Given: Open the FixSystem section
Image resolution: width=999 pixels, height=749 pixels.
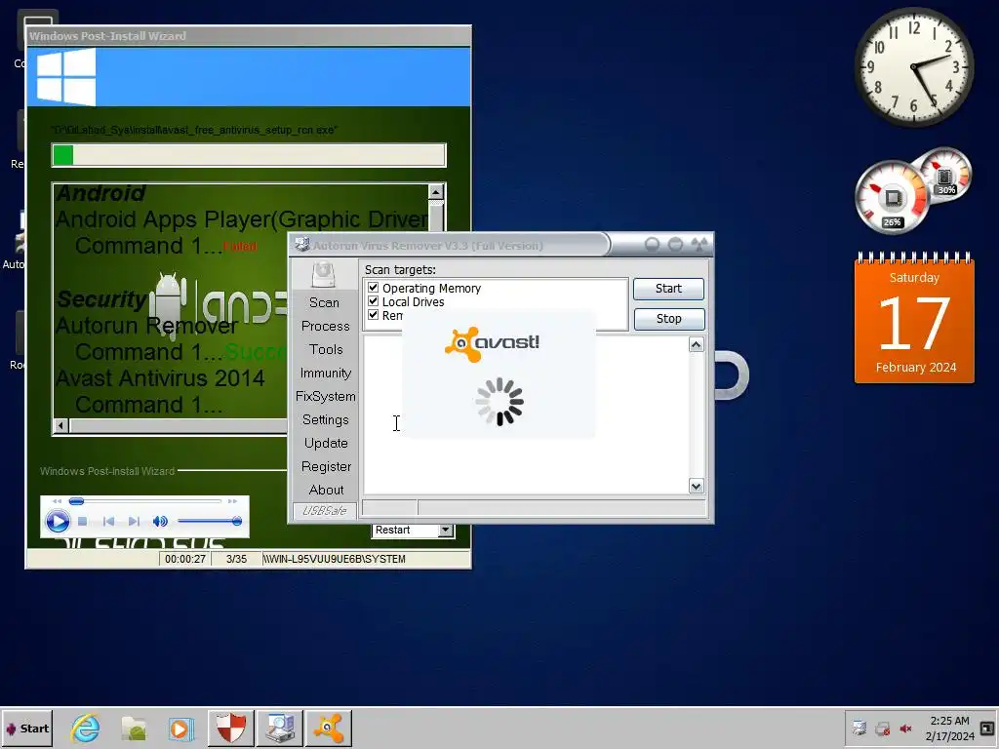Looking at the screenshot, I should click(326, 396).
